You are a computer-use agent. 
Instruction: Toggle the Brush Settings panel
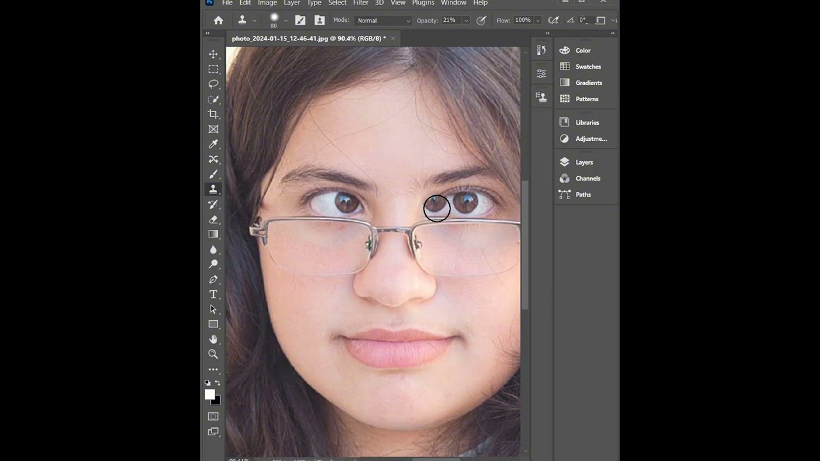[x=300, y=20]
